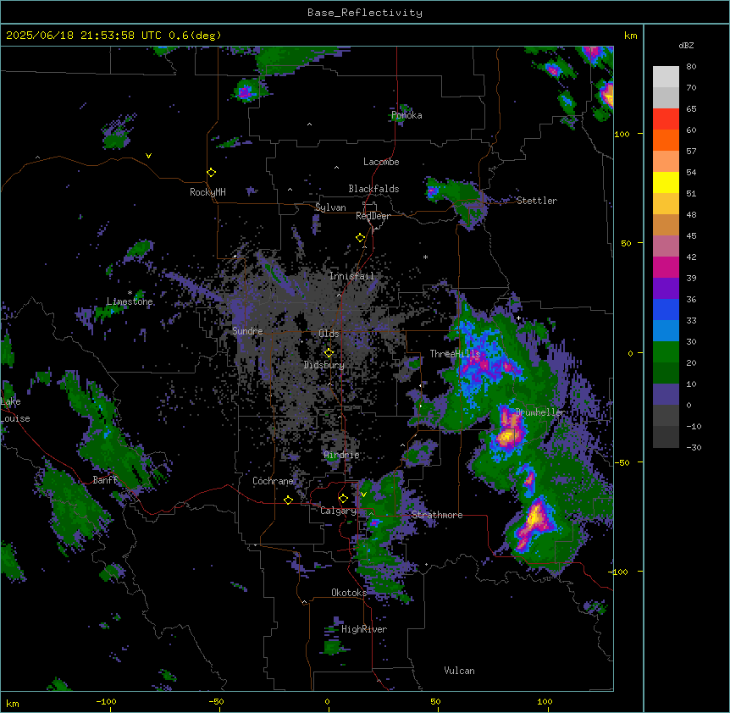Select the HighRiver label

point(364,629)
